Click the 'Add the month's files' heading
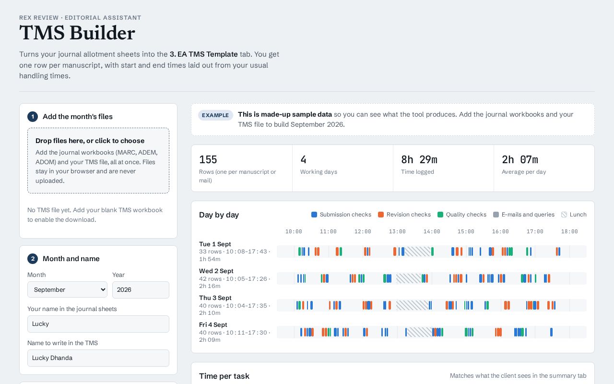The height and width of the screenshot is (384, 614). click(78, 117)
